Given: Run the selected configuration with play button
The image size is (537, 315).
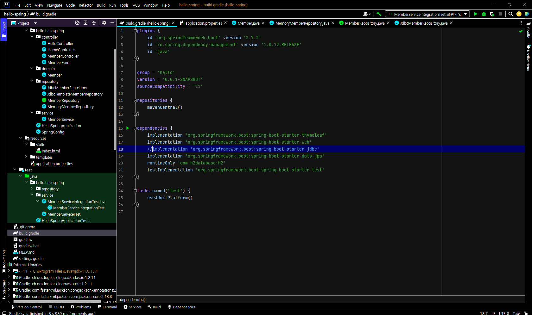Looking at the screenshot, I should tap(476, 14).
